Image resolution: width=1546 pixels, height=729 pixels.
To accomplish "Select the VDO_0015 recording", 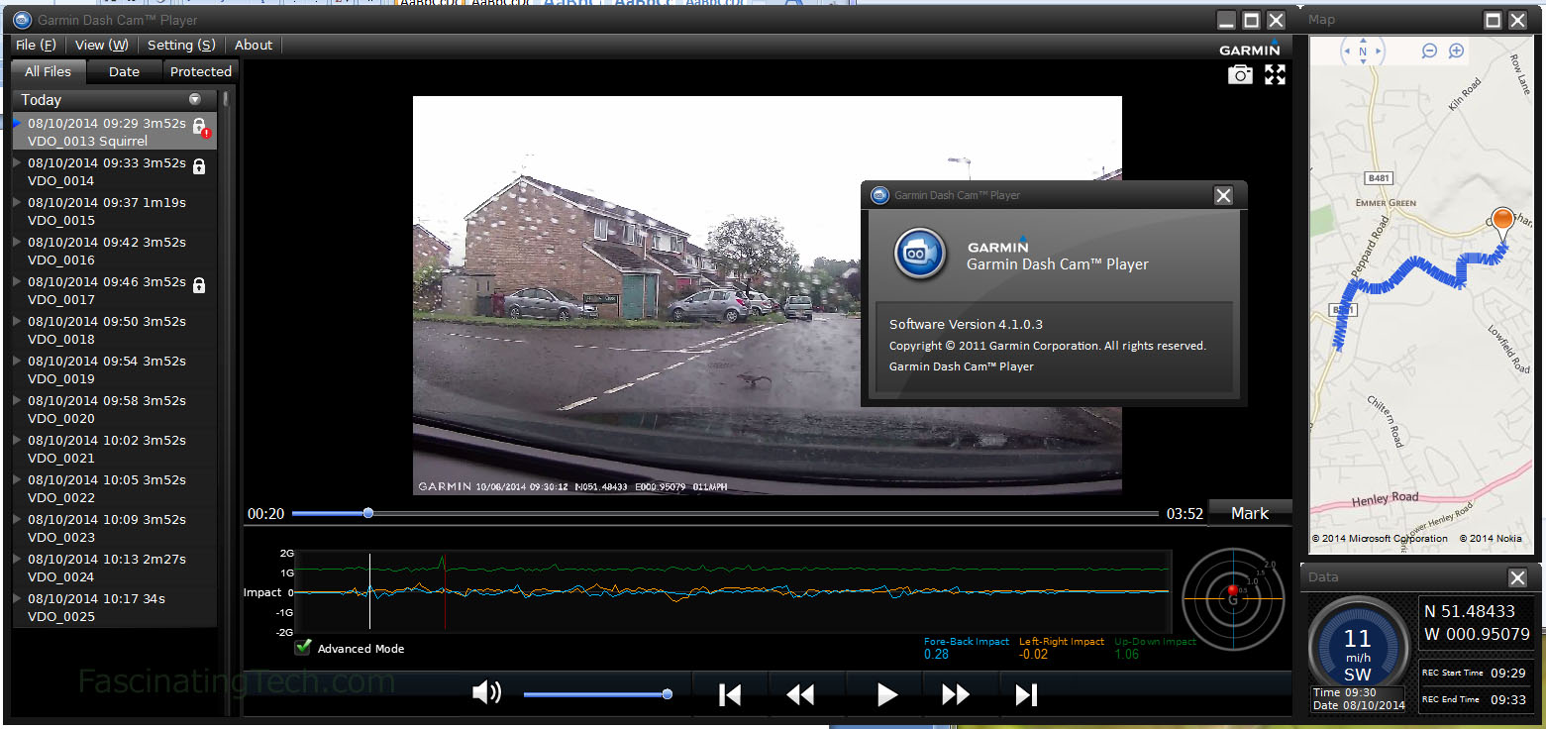I will point(114,211).
